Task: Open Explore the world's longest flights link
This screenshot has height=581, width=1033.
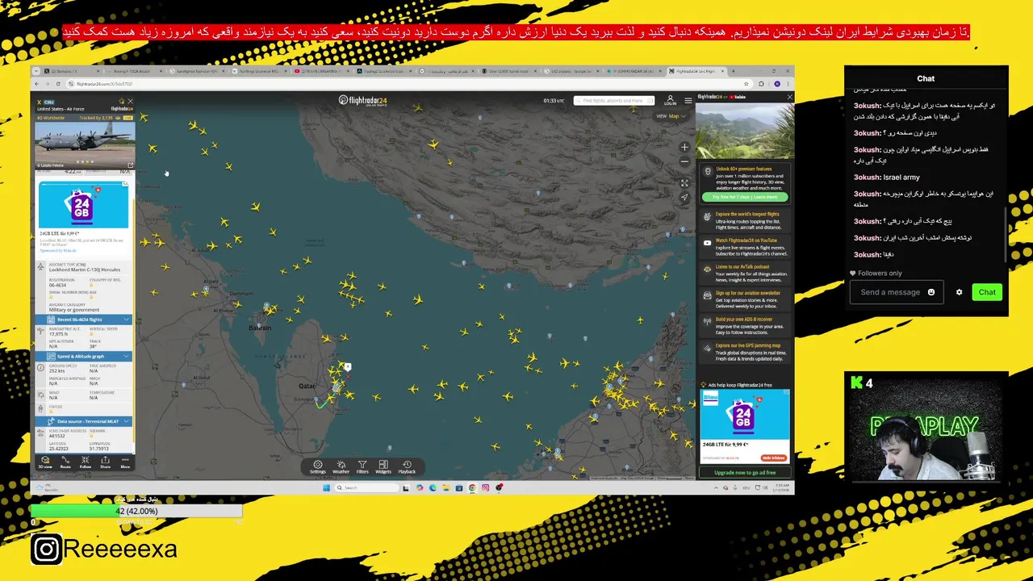Action: click(743, 220)
